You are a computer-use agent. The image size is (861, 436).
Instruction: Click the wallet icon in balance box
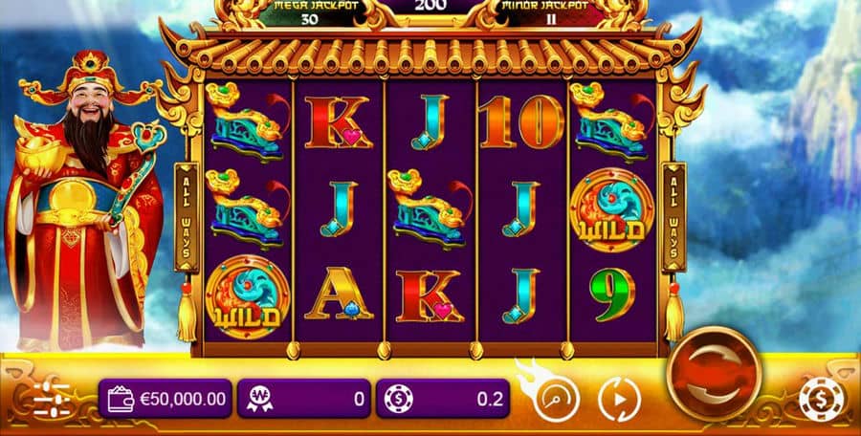coord(121,399)
